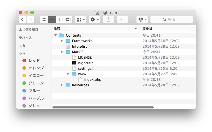Click the デバイス sidebar heading
Viewport: 212px width, 132px height.
coord(25,38)
